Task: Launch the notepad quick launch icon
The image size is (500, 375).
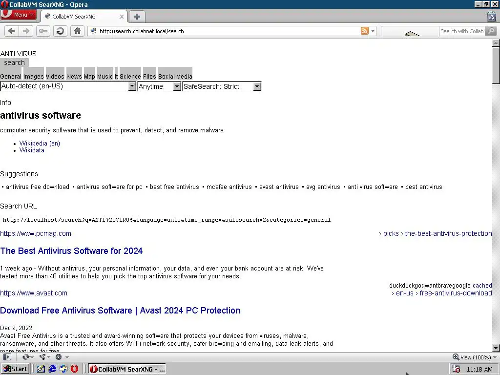Action: [41, 369]
